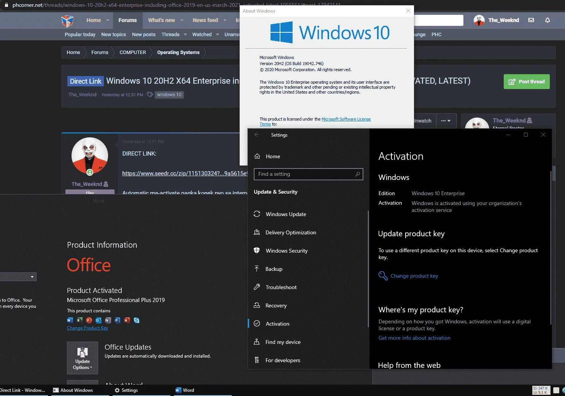565x396 pixels.
Task: Open New posts sub-navigation link
Action: 143,34
